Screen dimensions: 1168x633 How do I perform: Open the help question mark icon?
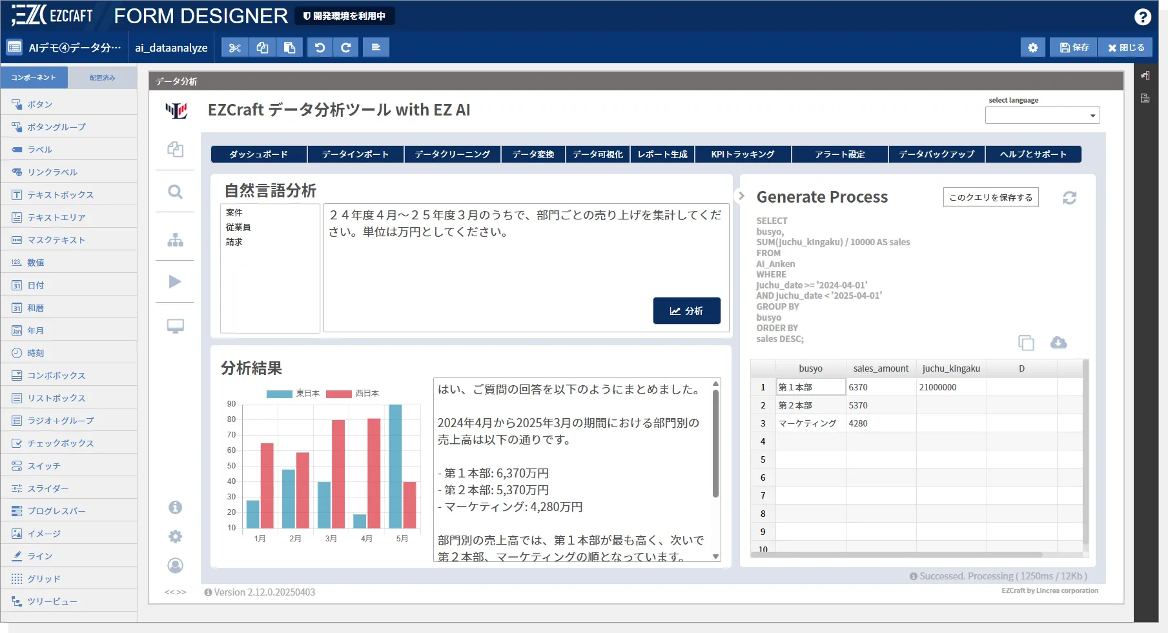click(1143, 17)
